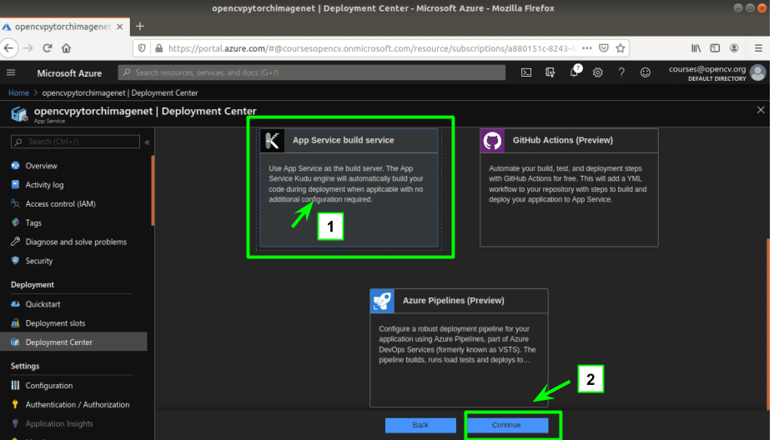This screenshot has width=774, height=440.
Task: Open the Firefox account icon
Action: 734,47
